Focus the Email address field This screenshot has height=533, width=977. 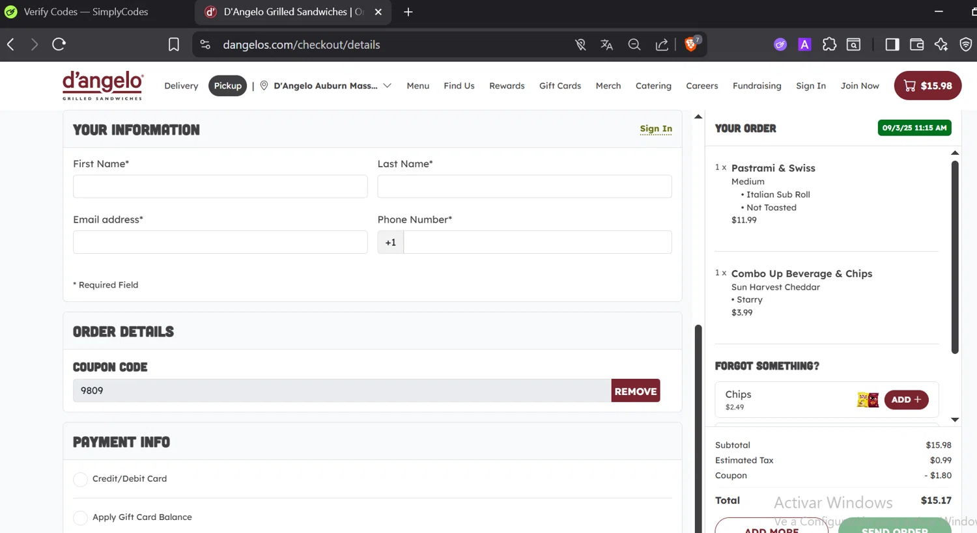coord(220,242)
